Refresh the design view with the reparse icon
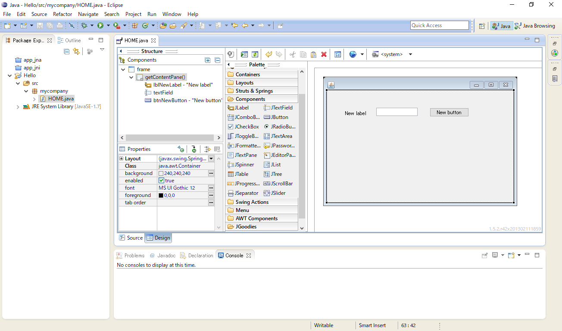This screenshot has width=562, height=331. coord(255,54)
